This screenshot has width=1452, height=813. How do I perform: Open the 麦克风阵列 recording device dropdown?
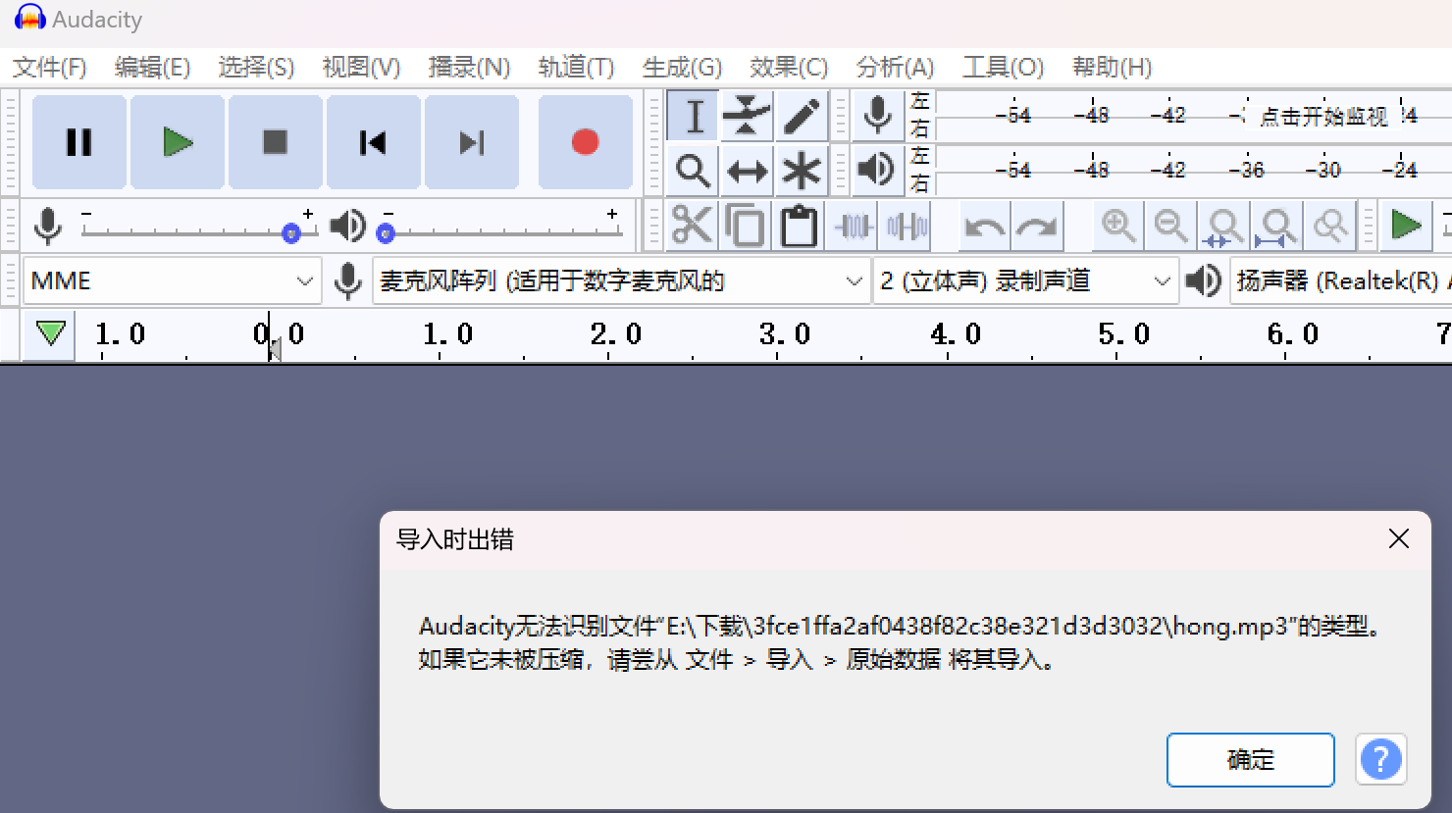coord(621,281)
